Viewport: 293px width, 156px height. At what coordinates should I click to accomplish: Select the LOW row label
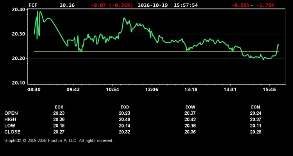coord(10,126)
